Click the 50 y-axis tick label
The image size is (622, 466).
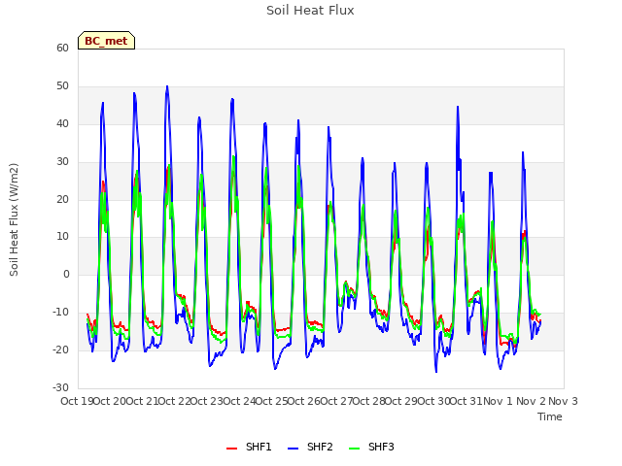[x=62, y=86]
